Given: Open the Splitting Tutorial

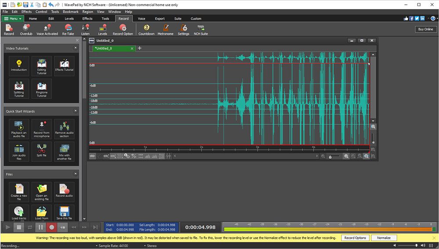Looking at the screenshot, I should tap(19, 88).
